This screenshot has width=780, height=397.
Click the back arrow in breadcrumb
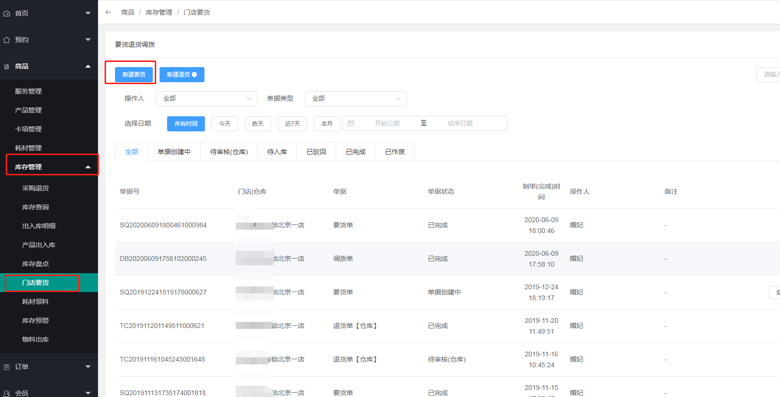point(108,12)
